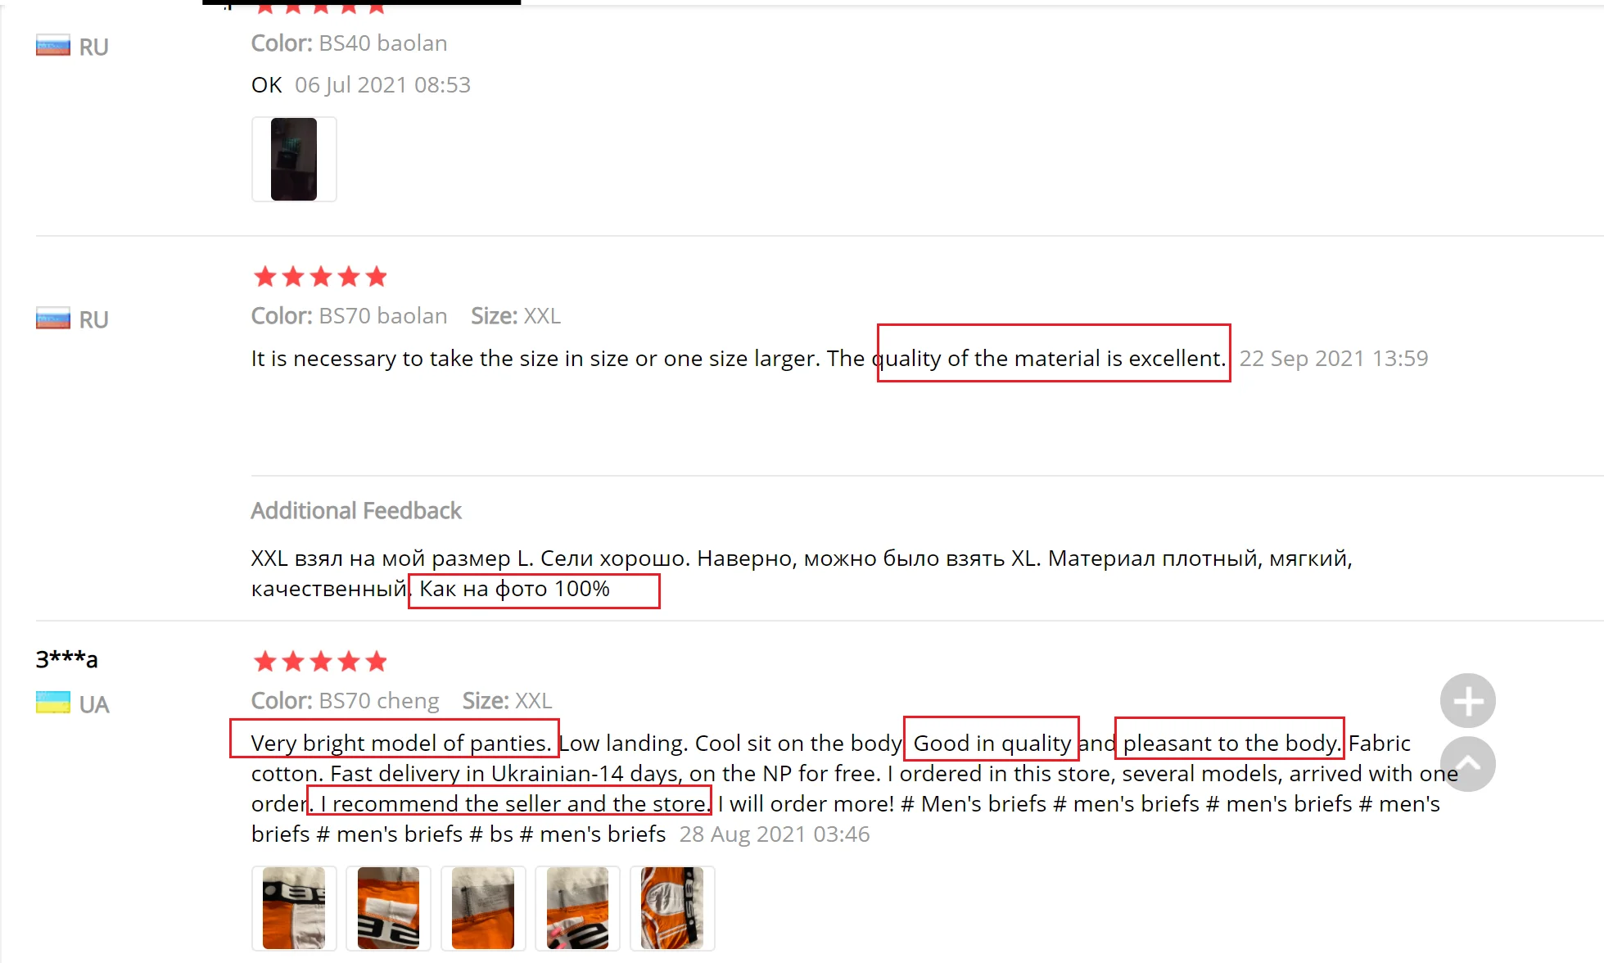The image size is (1604, 963).
Task: Click the highlighted 'Good in quality' phrase
Action: (992, 743)
